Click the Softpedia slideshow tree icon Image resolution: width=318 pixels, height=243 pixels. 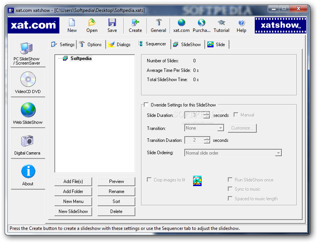(65, 58)
